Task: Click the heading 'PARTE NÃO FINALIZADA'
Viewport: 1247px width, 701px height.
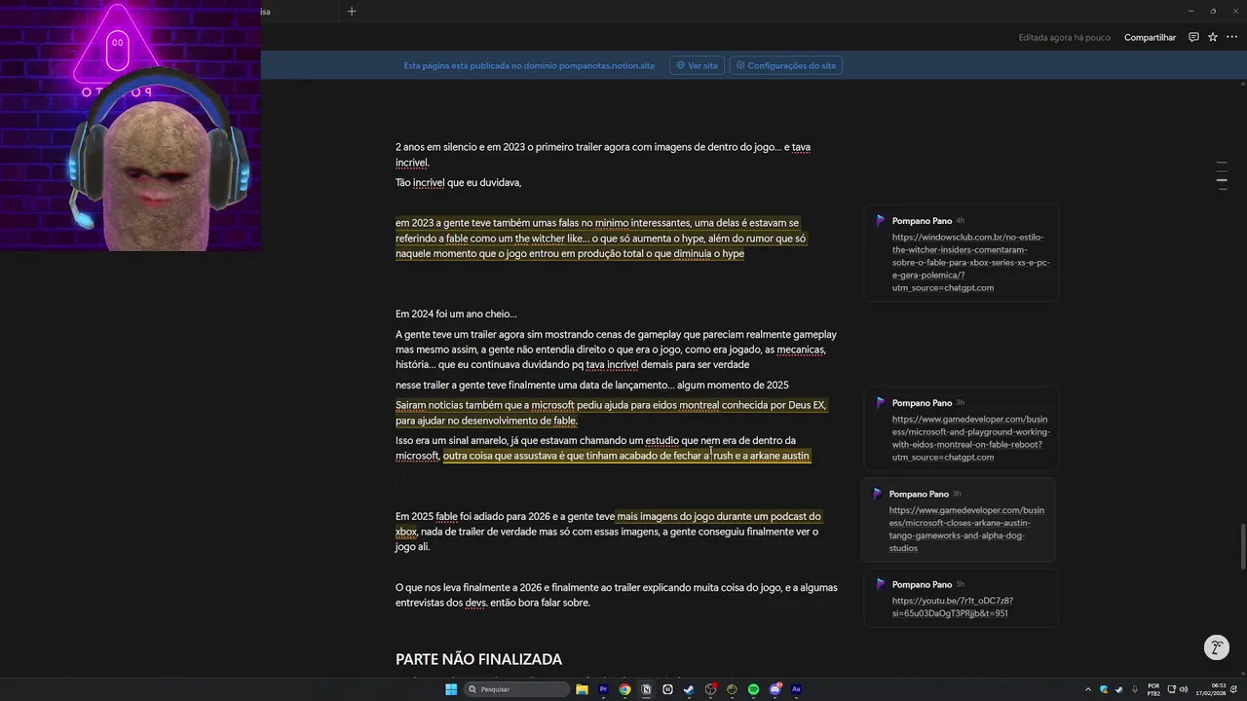Action: 478,659
